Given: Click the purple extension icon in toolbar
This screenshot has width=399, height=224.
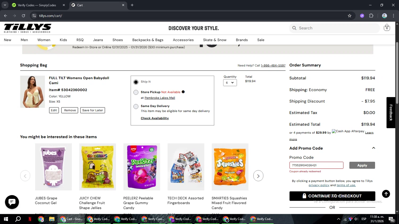Looking at the screenshot, I should point(362,16).
